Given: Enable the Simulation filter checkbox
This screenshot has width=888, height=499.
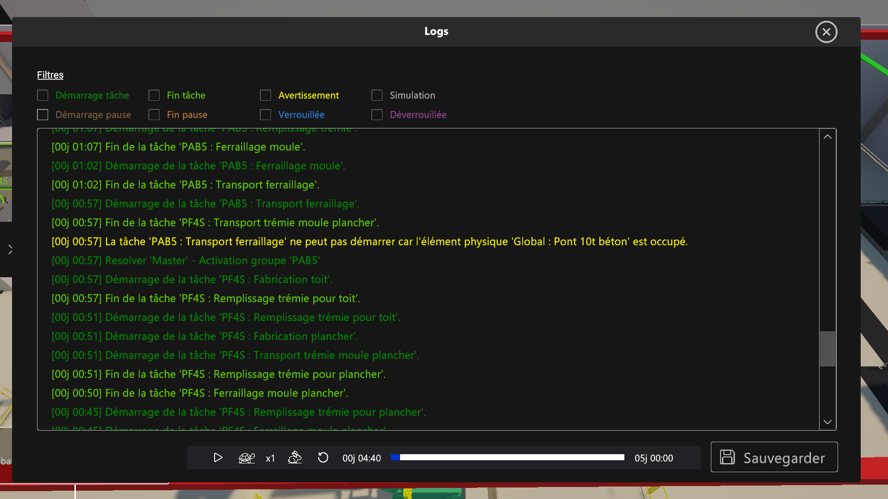Looking at the screenshot, I should coord(377,95).
